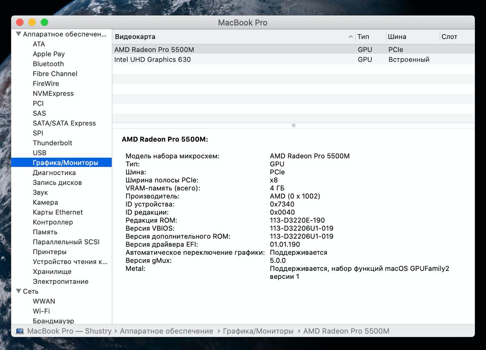Select ATA in the sidebar

point(39,44)
